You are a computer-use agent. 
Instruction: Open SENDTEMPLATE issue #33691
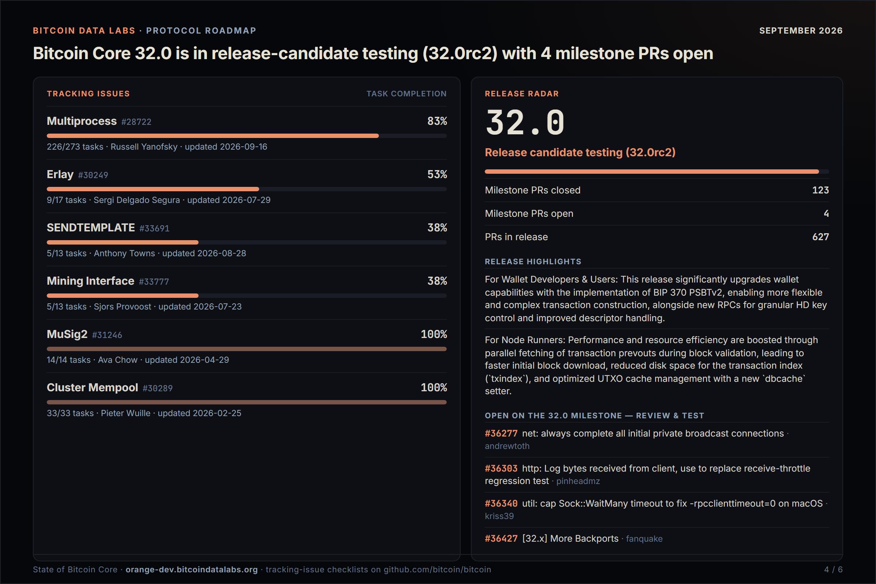pos(154,228)
